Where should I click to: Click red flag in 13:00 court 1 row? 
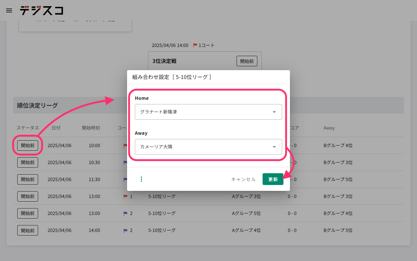(x=125, y=196)
